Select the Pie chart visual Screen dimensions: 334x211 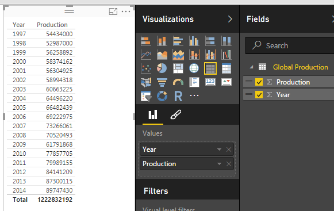point(162,68)
